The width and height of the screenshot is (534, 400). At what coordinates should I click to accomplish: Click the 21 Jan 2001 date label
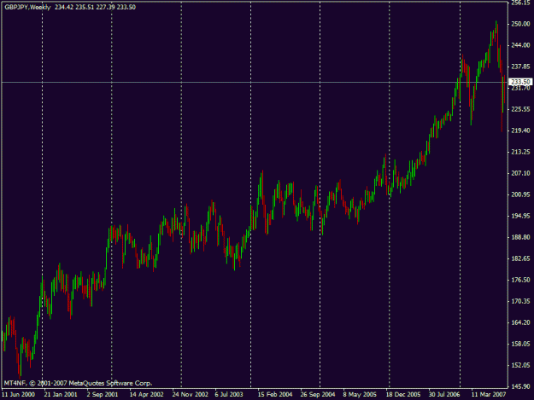click(61, 395)
